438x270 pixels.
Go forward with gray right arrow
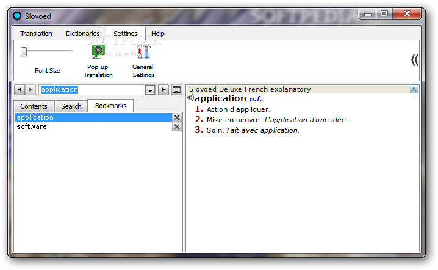[x=31, y=90]
